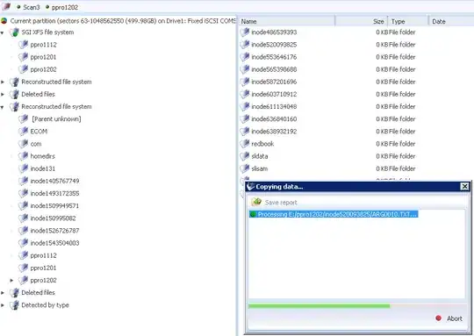Click the inode520093825 folder icon in list
This screenshot has height=336, width=474.
tap(245, 45)
